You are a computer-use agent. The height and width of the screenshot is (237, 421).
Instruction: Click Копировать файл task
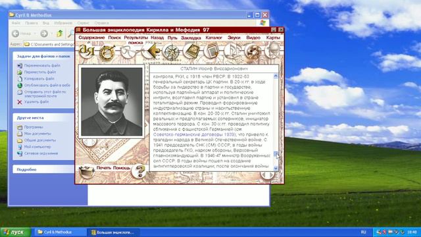pyautogui.click(x=39, y=79)
